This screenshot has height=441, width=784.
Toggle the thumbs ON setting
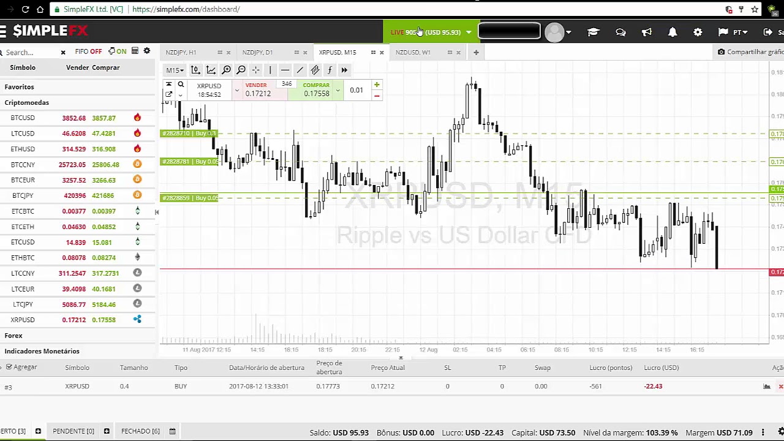tap(117, 51)
